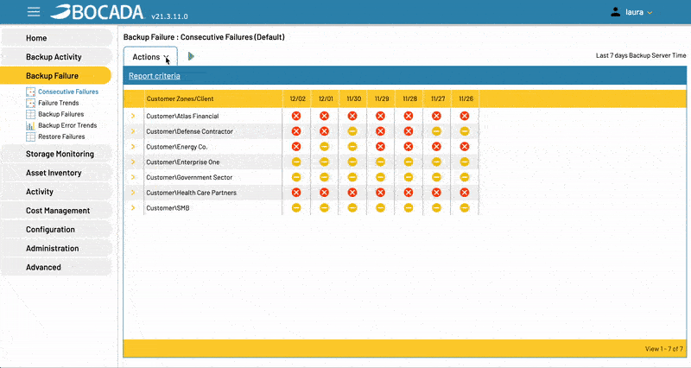This screenshot has height=368, width=691.
Task: Expand the Customer\SMB row
Action: (133, 208)
